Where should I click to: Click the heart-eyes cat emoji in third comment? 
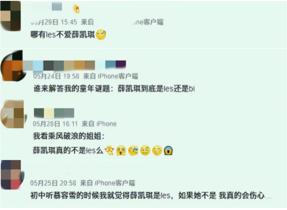pos(109,151)
